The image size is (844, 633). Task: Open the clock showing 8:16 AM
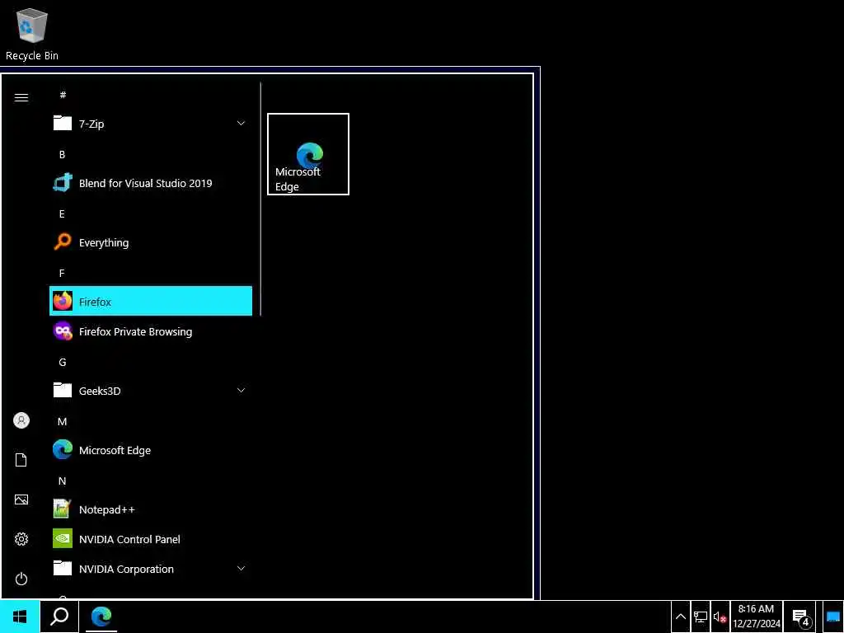pyautogui.click(x=757, y=617)
